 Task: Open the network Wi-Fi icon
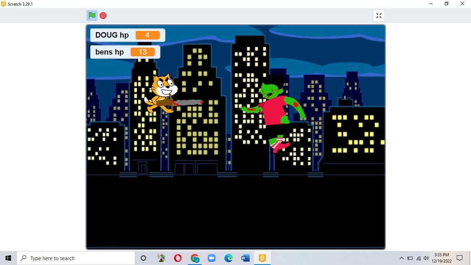(418, 258)
